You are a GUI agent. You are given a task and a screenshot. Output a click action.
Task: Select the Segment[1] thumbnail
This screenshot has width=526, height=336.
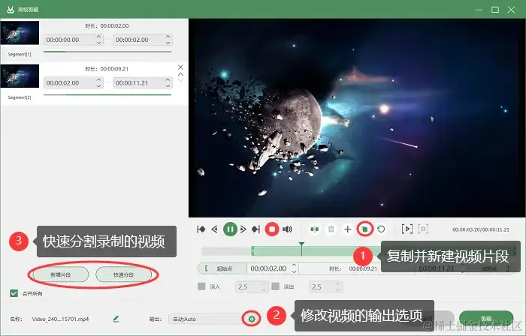pyautogui.click(x=20, y=33)
